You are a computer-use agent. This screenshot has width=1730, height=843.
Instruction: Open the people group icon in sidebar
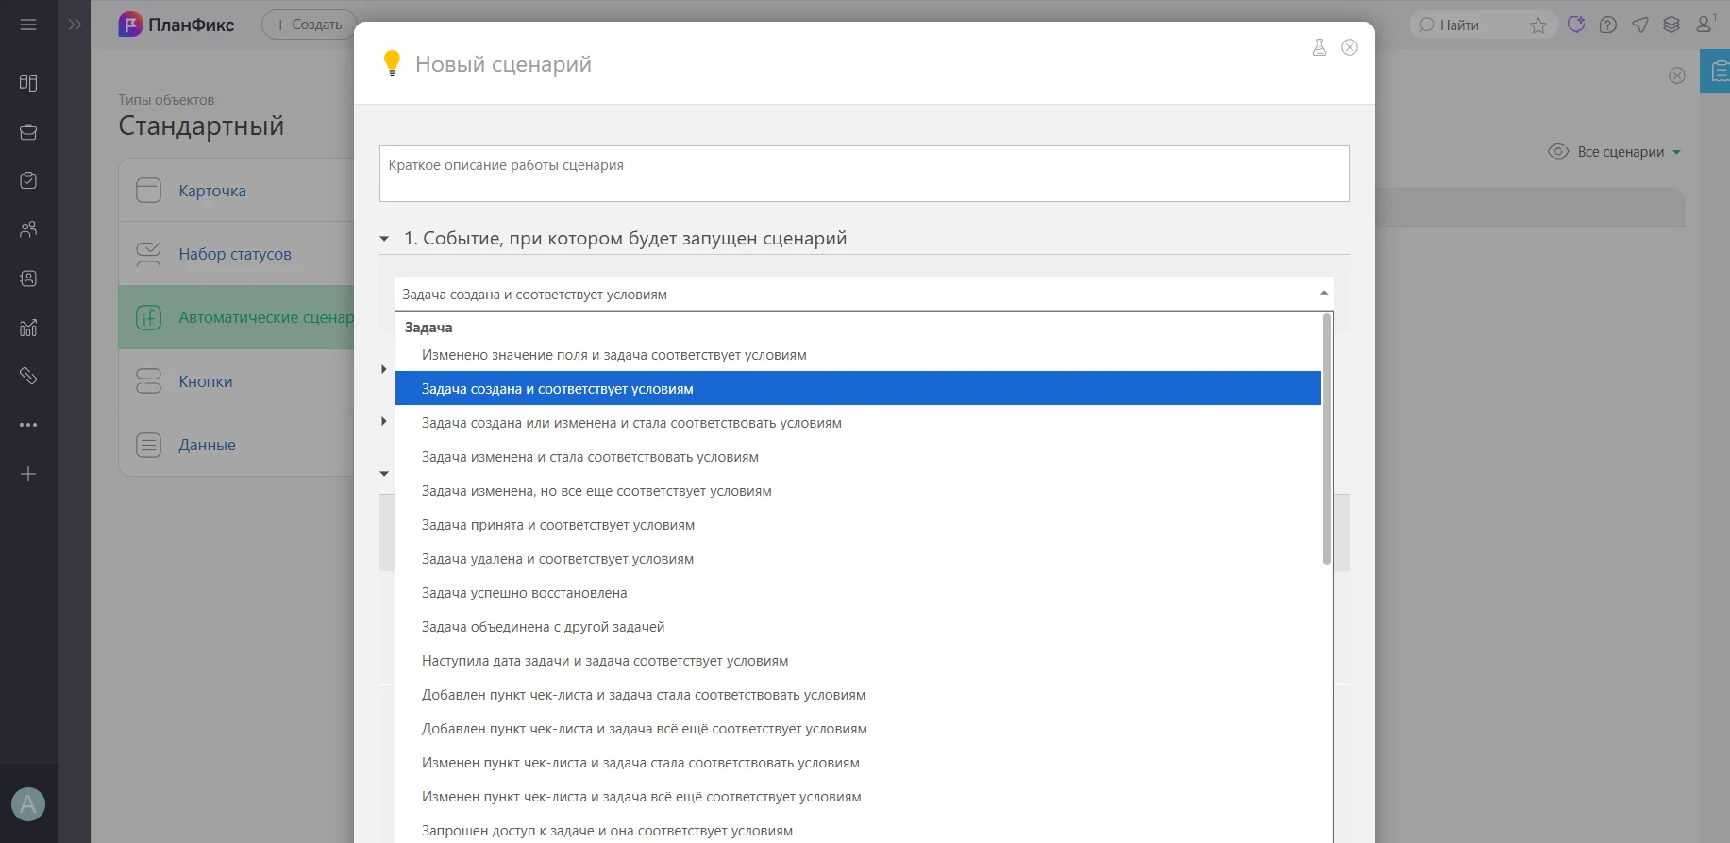click(x=28, y=229)
